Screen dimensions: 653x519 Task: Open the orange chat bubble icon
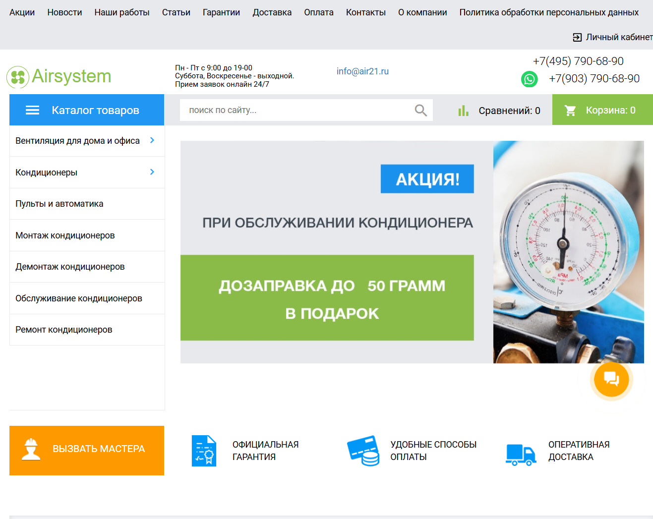(611, 379)
